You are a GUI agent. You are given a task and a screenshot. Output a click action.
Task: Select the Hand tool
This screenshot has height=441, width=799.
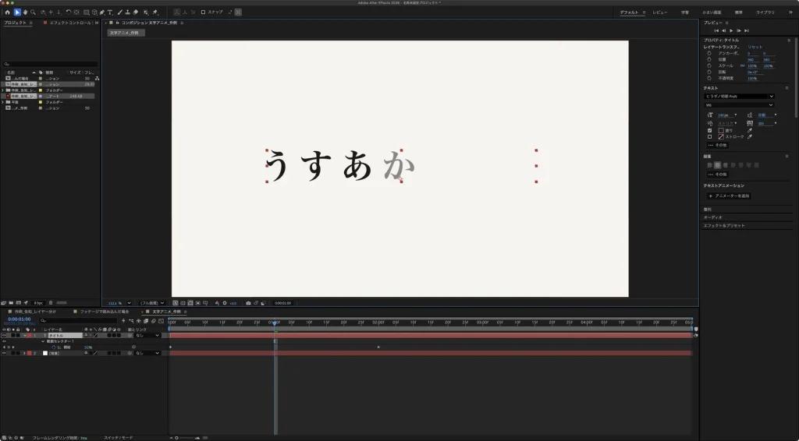pyautogui.click(x=25, y=12)
